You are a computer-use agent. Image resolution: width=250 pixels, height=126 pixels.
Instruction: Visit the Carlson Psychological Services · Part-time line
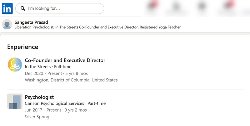65,104
